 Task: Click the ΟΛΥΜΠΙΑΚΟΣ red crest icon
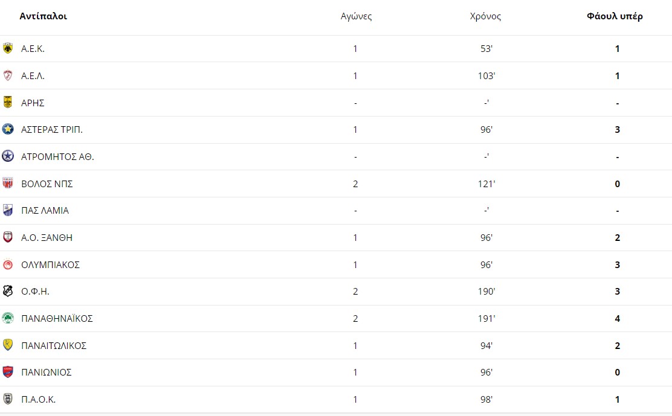tap(8, 264)
